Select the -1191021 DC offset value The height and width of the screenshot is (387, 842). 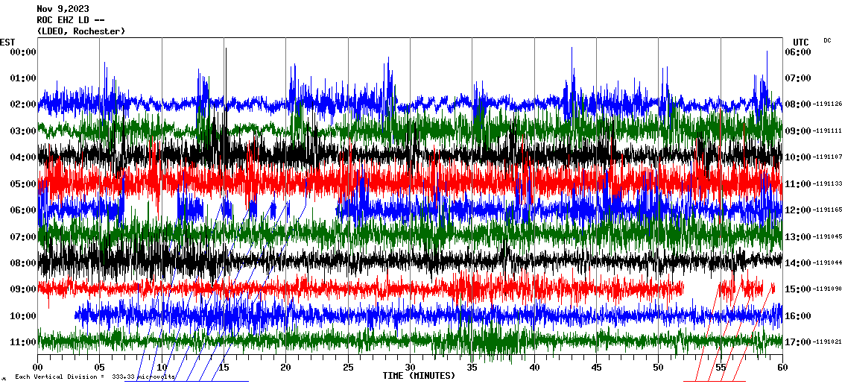(828, 342)
